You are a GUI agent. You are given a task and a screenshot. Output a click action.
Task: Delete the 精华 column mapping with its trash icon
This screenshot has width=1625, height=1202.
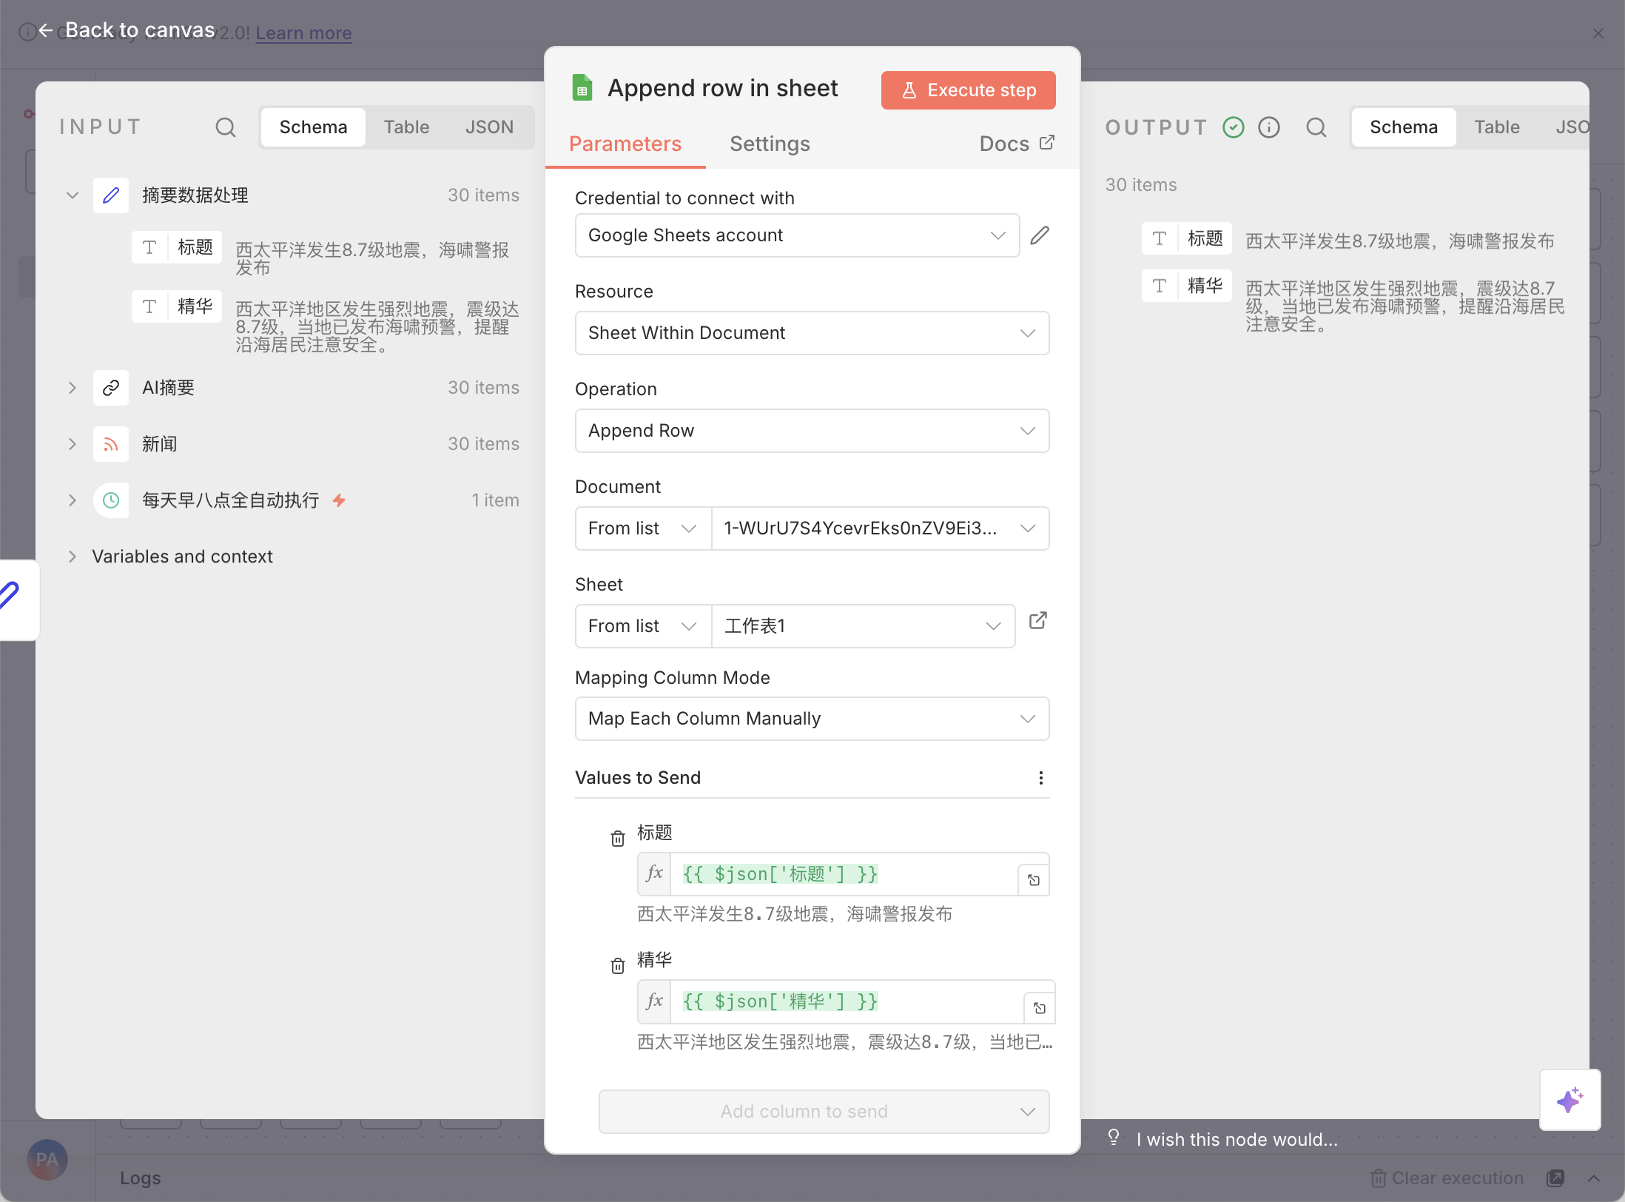(x=617, y=966)
